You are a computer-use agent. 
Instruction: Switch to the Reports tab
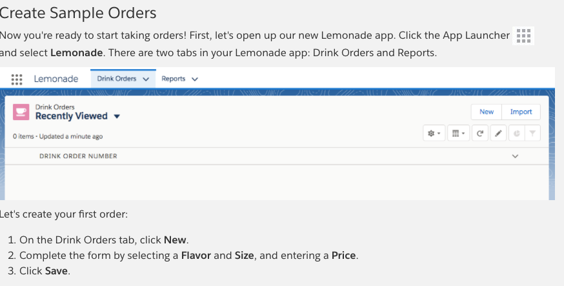(173, 79)
